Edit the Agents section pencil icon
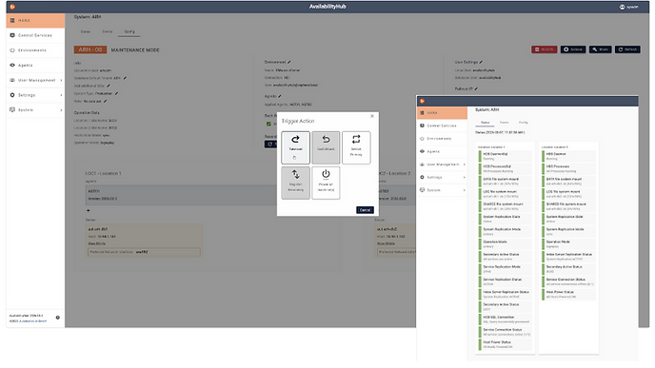Viewport: 655px width, 368px height. pos(280,96)
